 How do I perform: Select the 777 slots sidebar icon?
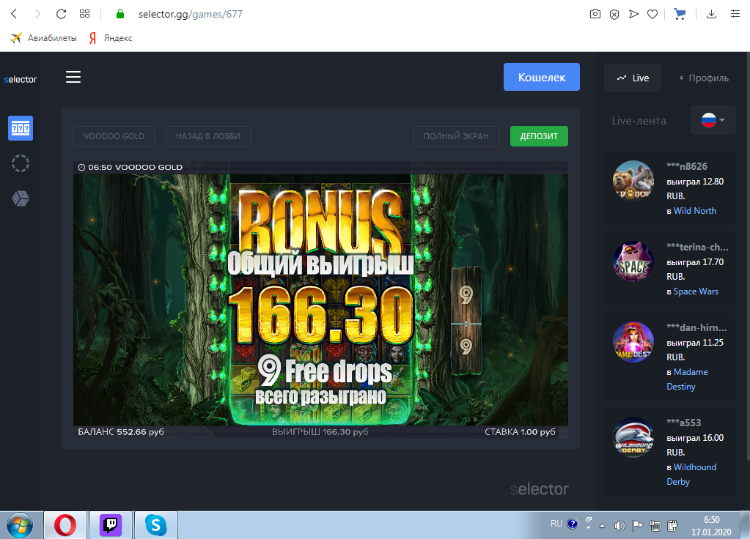point(21,128)
